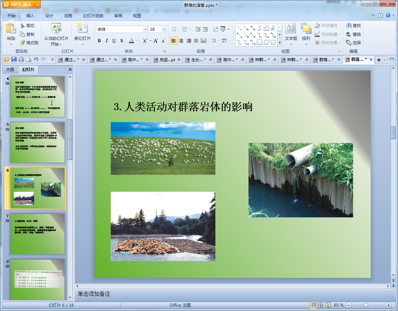Screen dimensions: 398x311
Task: Open the Find (查找) binoculars tool
Action: click(x=348, y=26)
